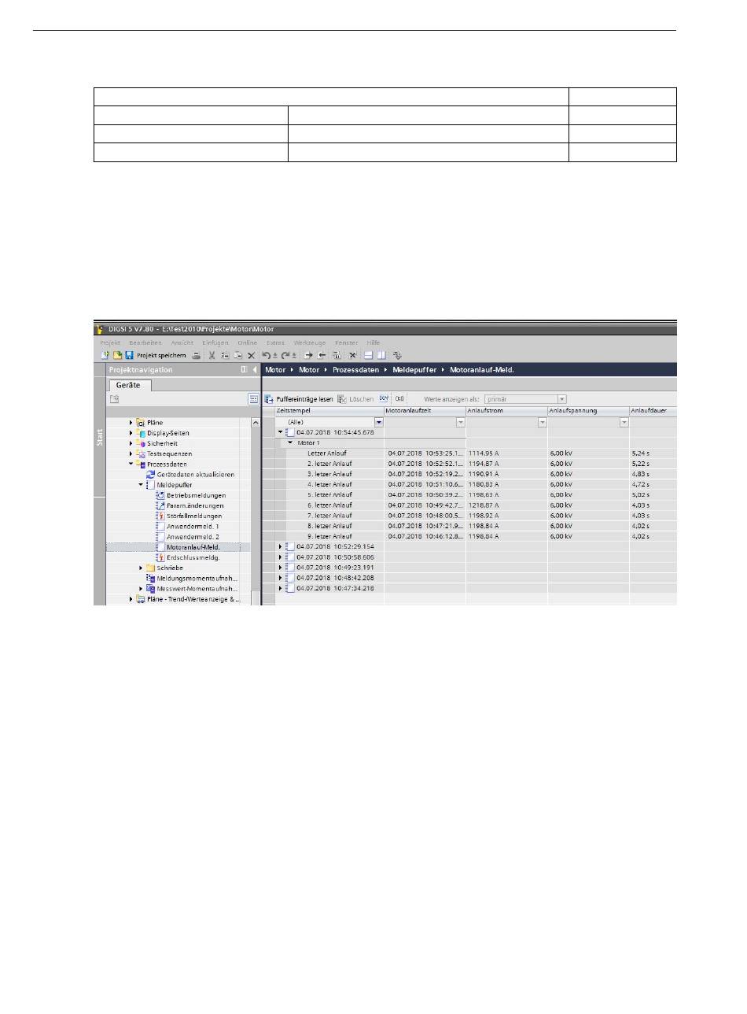Click the Param.änderungen icon in the tree
747x1014 pixels.
[x=160, y=505]
